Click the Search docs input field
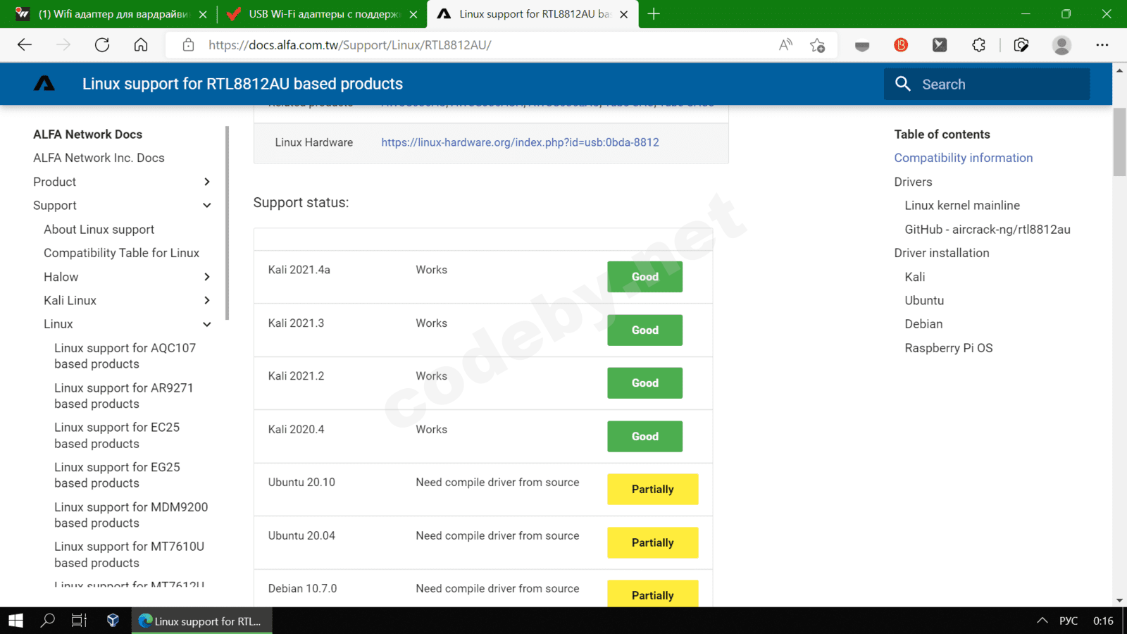 tap(987, 84)
